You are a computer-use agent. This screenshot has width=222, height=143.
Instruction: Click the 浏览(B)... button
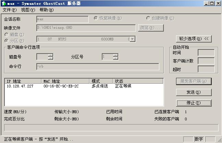[151, 28]
